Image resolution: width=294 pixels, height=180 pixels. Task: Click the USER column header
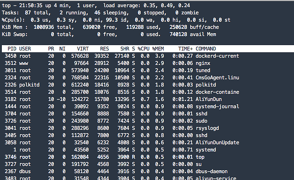point(25,49)
